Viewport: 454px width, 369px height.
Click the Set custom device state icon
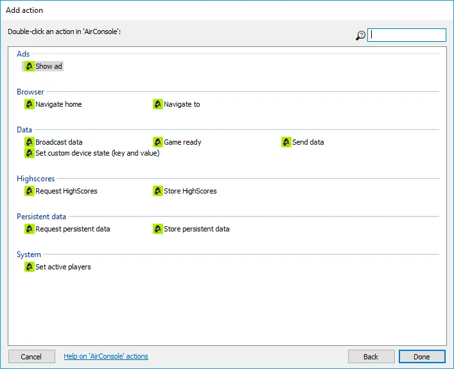coord(30,153)
